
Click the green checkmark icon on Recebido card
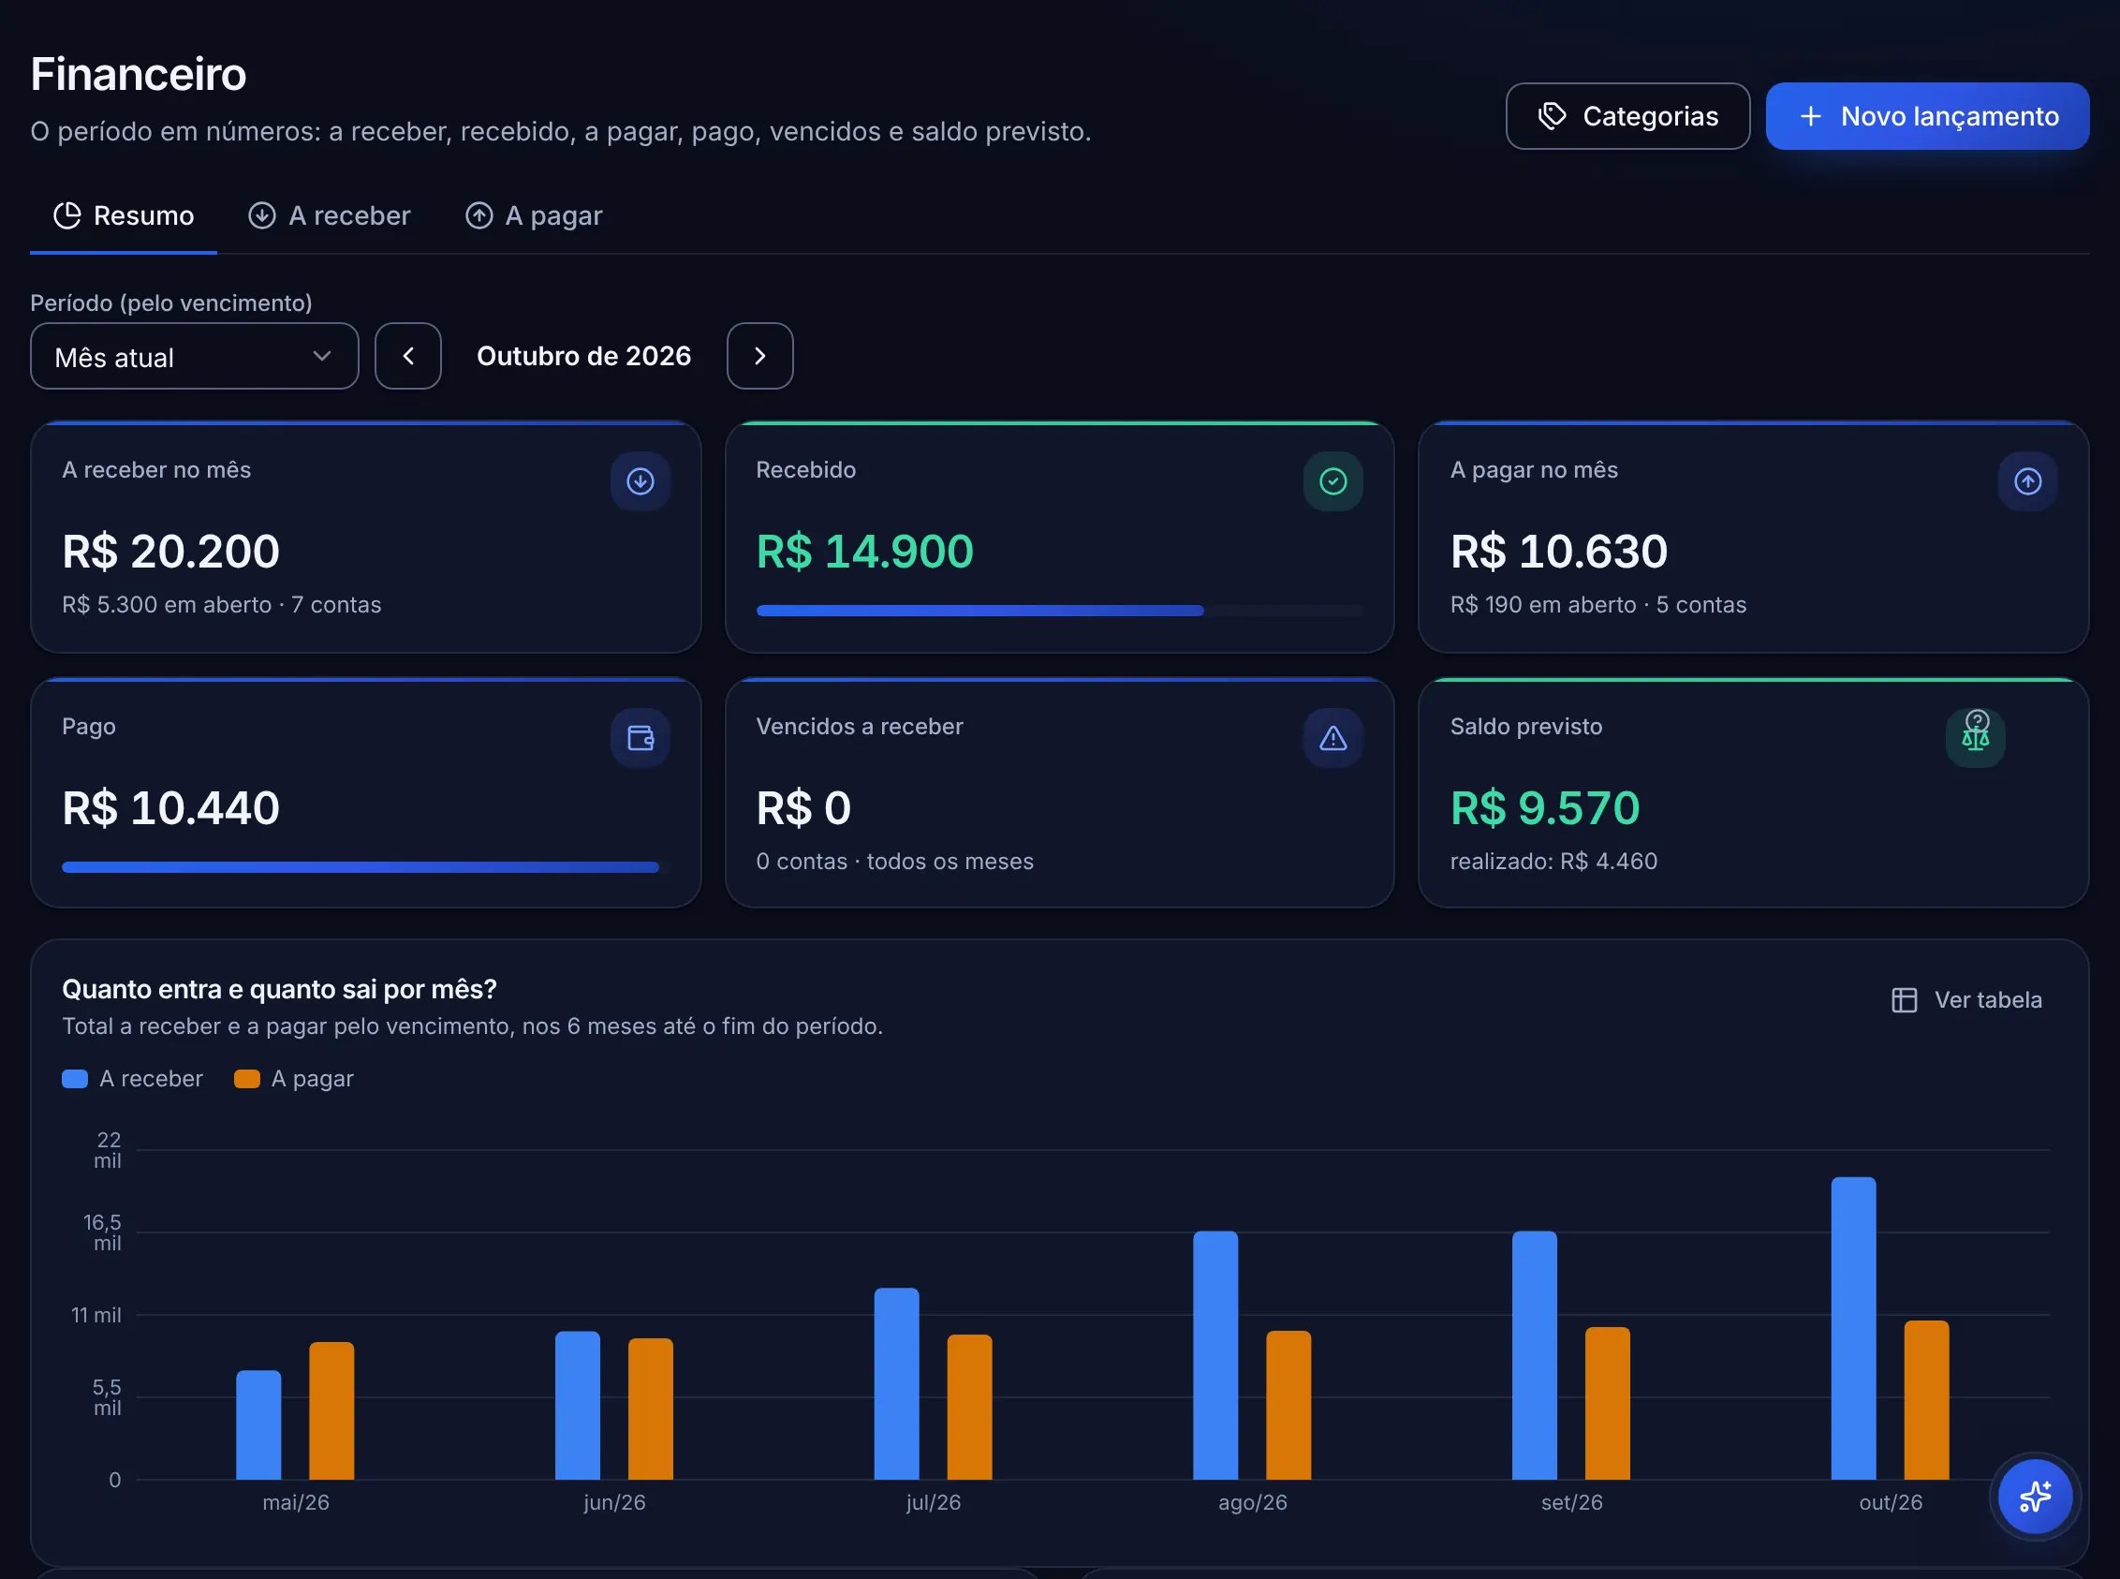(x=1332, y=480)
